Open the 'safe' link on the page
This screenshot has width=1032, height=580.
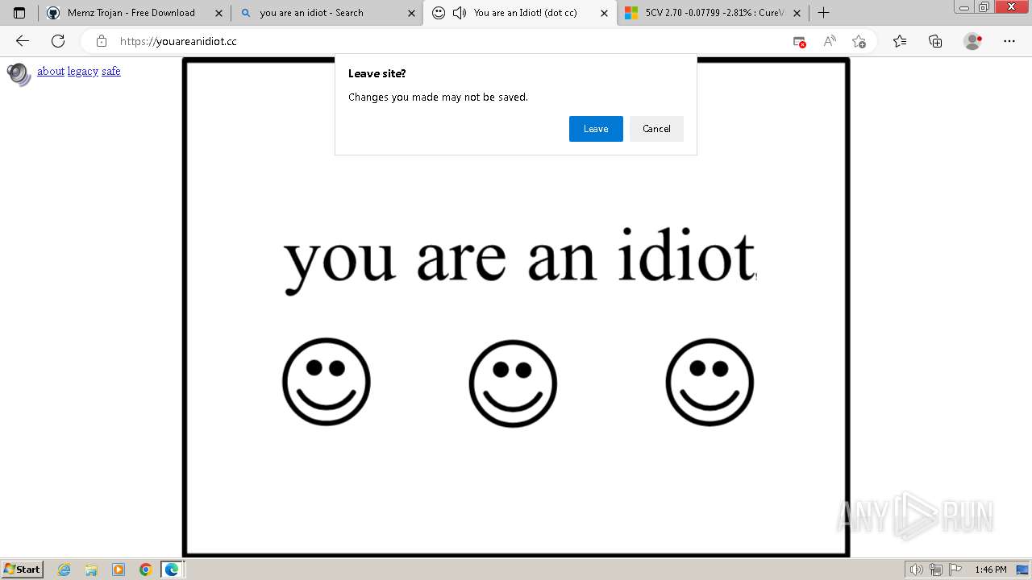coord(111,72)
